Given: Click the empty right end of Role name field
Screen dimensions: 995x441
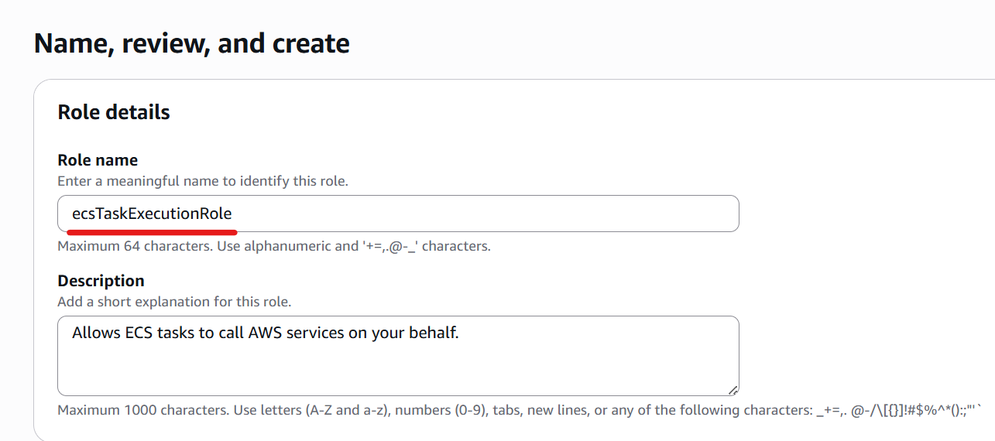Looking at the screenshot, I should (619, 214).
